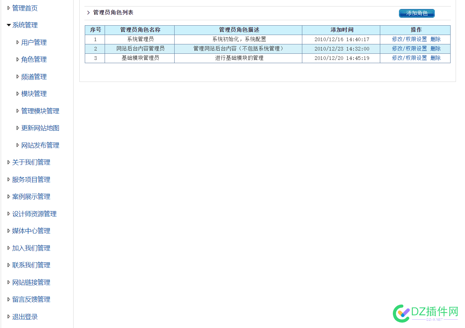Screen dimensions: 465x328
Task: Click the 管理员角色名称 column header
Action: click(x=140, y=30)
